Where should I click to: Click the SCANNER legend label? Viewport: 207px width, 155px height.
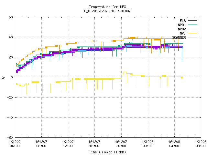click(x=179, y=37)
